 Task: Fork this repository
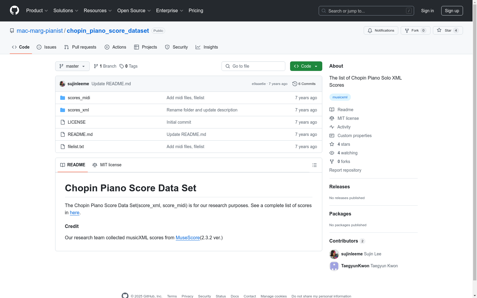[x=415, y=30]
